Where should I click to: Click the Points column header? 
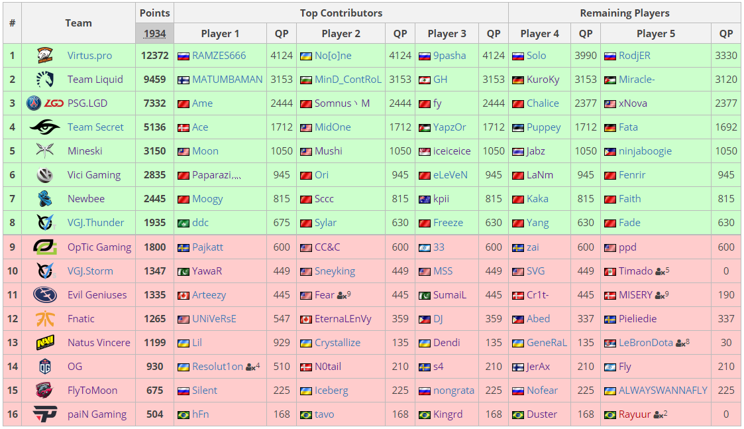pyautogui.click(x=154, y=13)
